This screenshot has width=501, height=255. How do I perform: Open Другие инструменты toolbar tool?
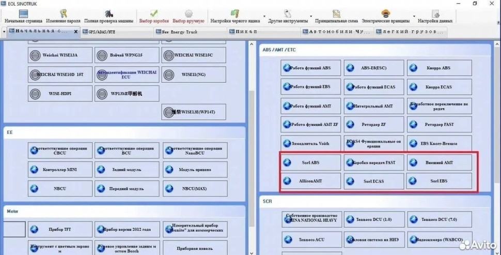pyautogui.click(x=288, y=16)
